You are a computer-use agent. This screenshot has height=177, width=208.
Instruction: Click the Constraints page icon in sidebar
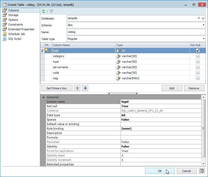pyautogui.click(x=5, y=24)
